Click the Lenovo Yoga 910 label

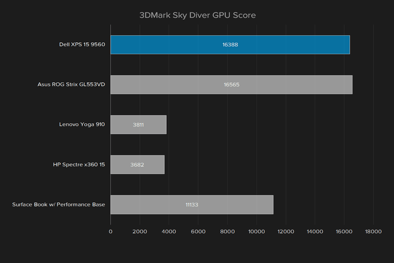coord(82,124)
